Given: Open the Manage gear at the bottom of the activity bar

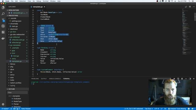Looking at the screenshot, I should click(x=3, y=104).
